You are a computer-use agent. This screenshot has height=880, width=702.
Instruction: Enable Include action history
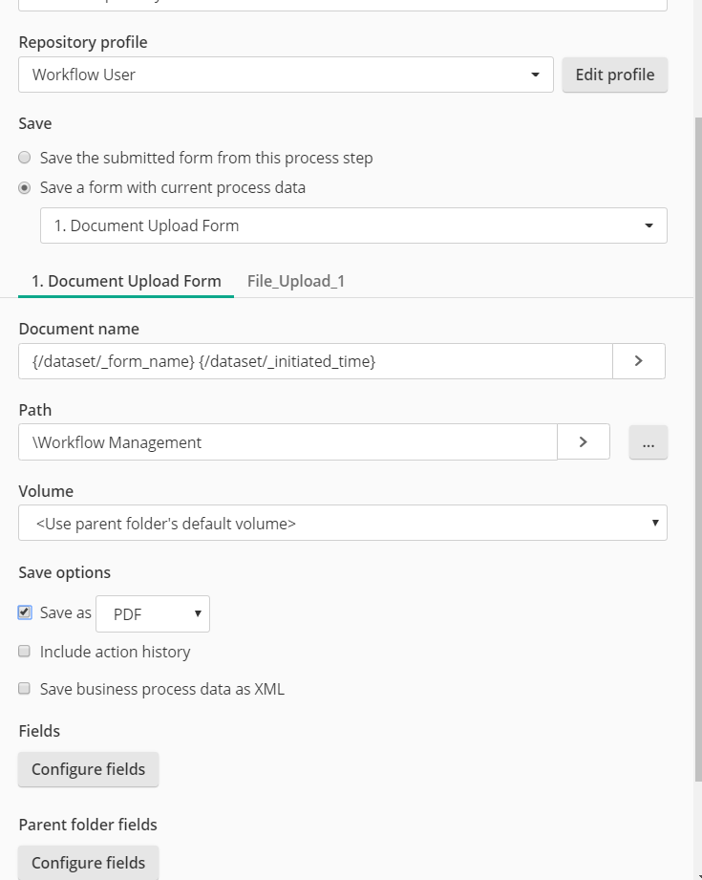click(24, 652)
